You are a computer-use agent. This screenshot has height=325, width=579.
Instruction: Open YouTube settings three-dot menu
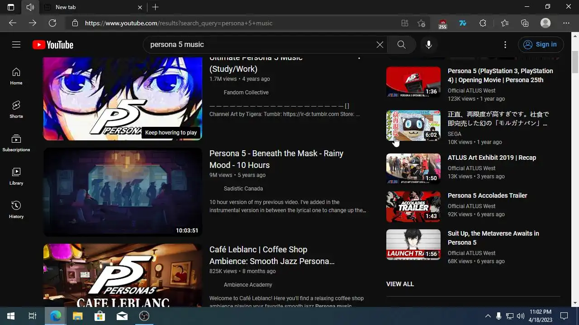(505, 45)
